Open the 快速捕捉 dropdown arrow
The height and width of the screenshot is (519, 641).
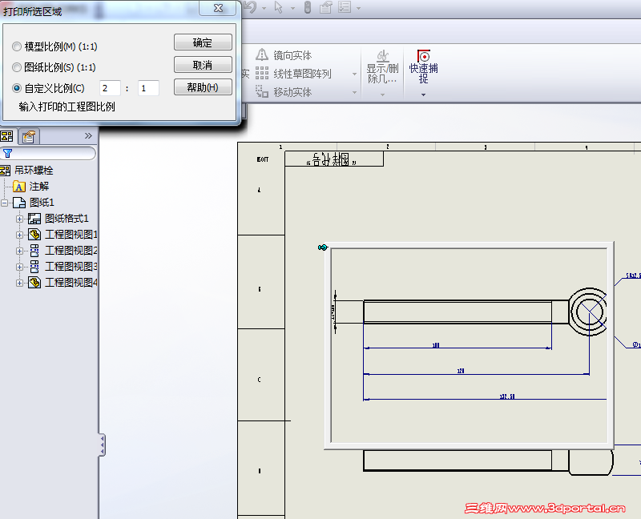tap(424, 95)
